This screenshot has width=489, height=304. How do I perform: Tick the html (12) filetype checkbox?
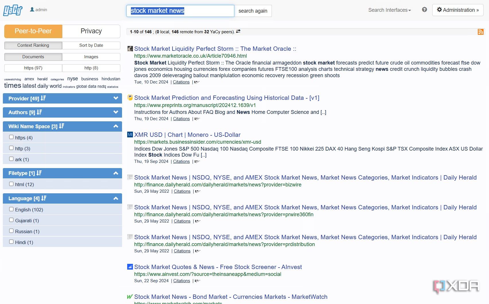pos(11,184)
